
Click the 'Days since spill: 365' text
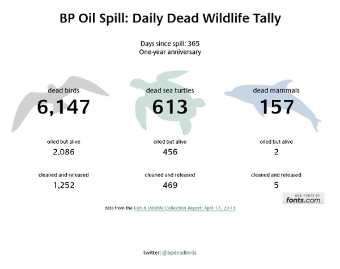(170, 43)
